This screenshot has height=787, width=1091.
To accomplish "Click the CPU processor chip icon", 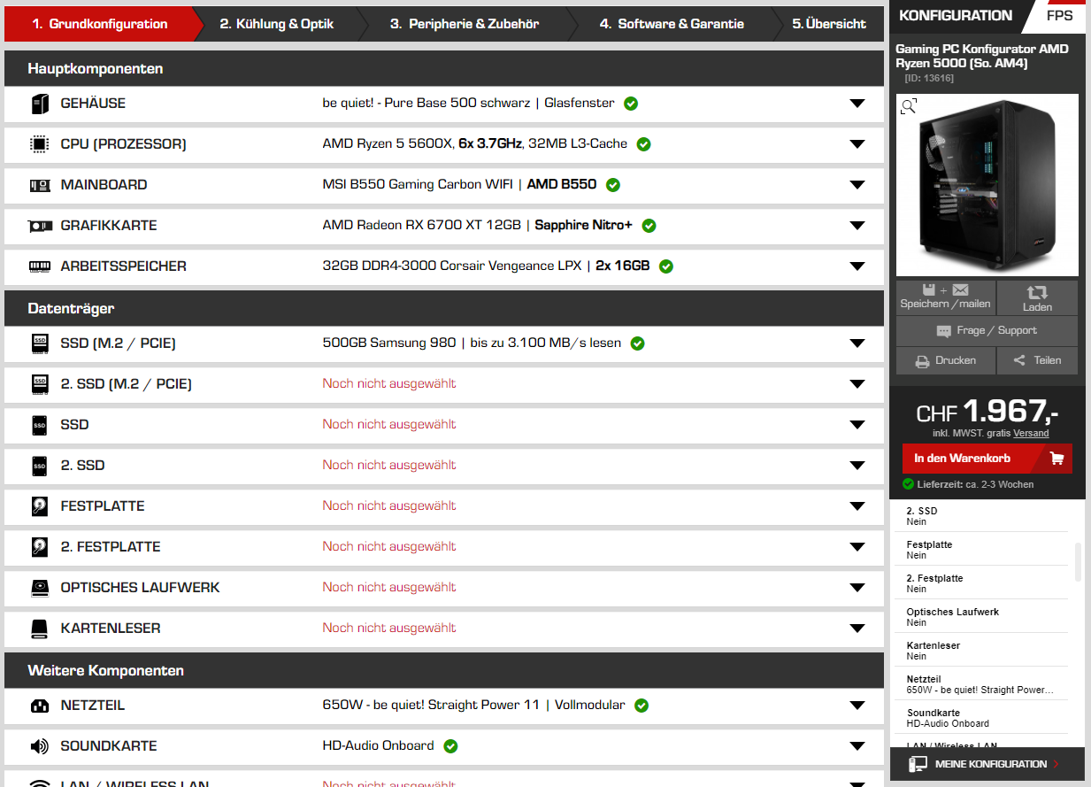I will tap(40, 144).
